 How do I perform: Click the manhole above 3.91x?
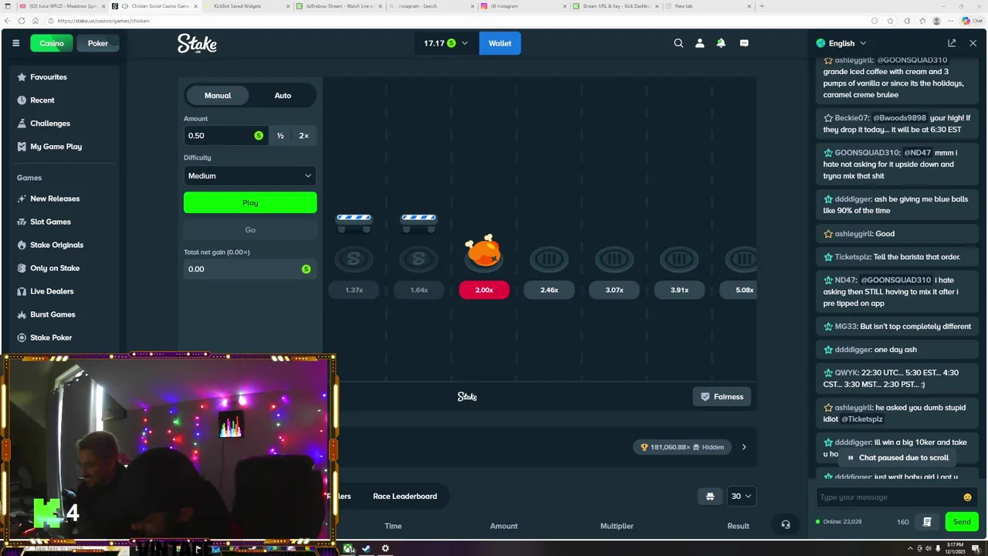point(679,258)
